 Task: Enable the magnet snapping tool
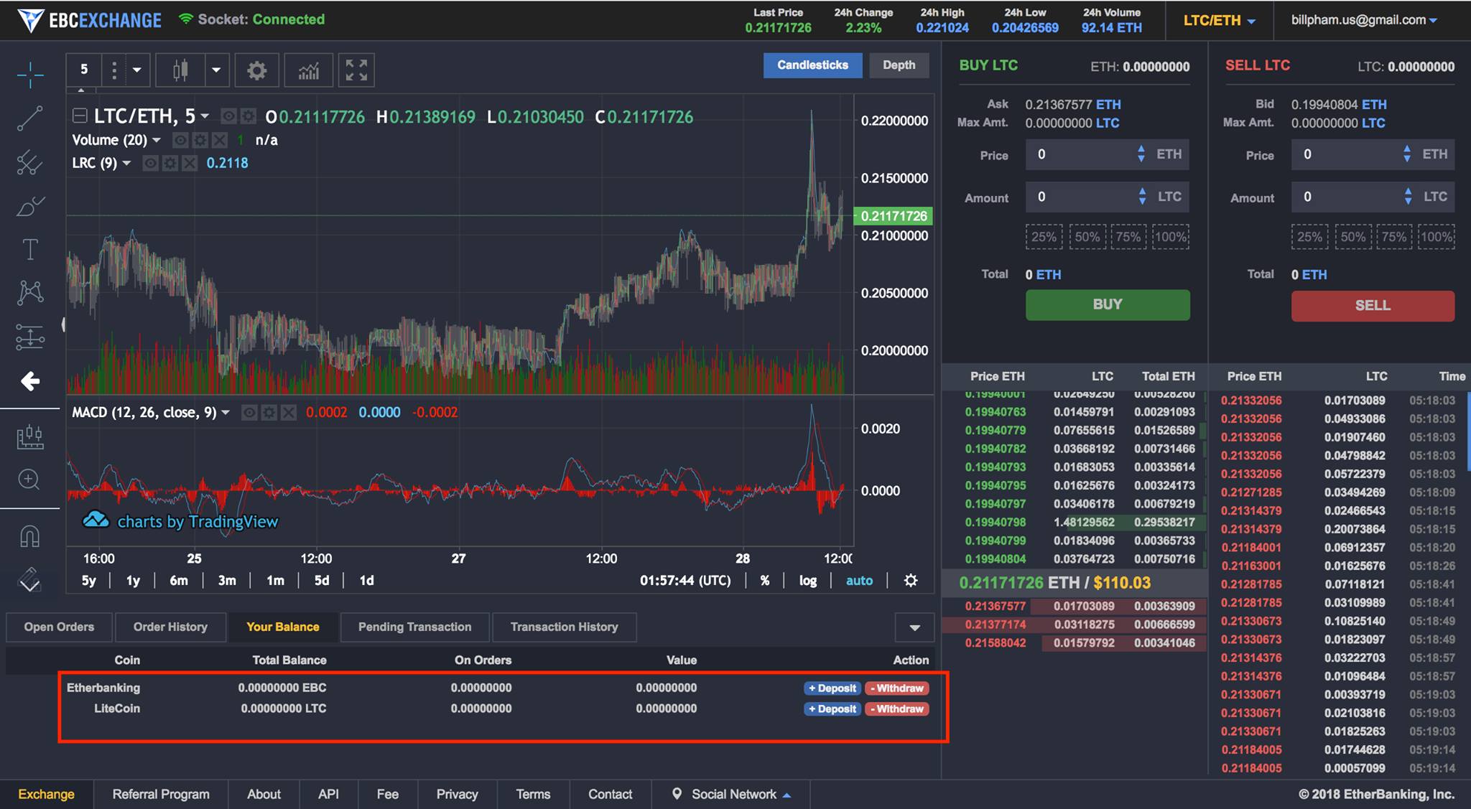(29, 536)
